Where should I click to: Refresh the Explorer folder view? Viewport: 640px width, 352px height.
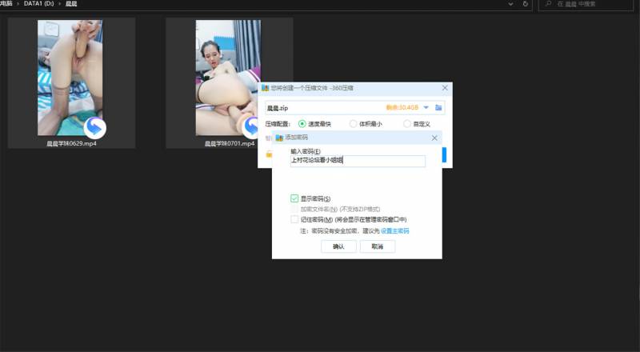pos(525,4)
